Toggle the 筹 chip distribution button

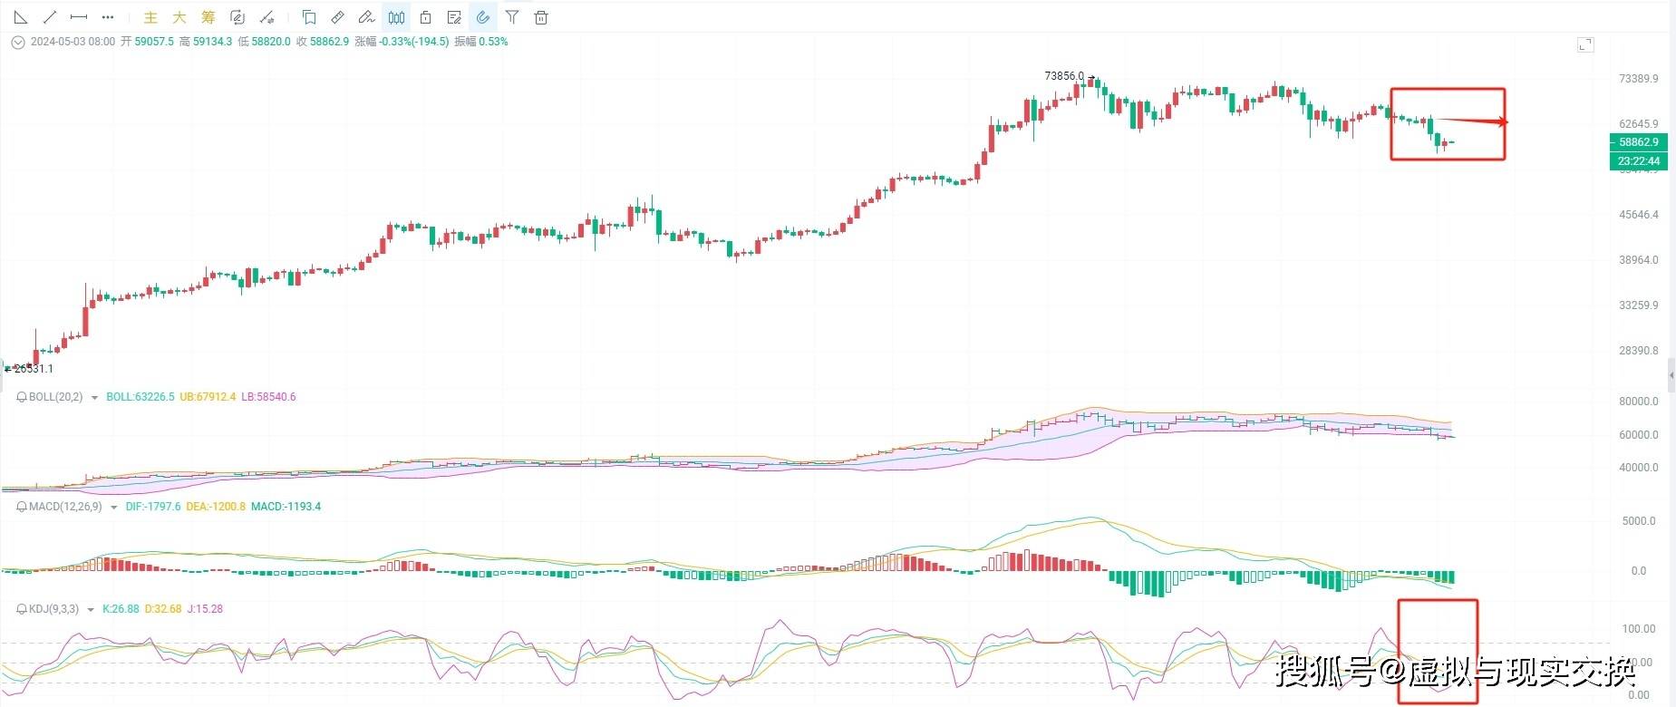(208, 17)
